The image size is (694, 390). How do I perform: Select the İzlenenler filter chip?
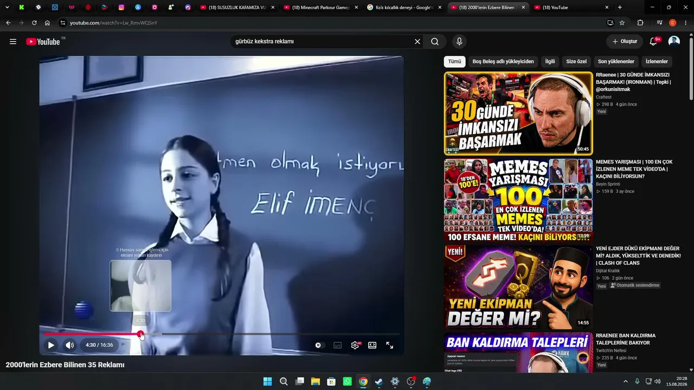pos(657,62)
